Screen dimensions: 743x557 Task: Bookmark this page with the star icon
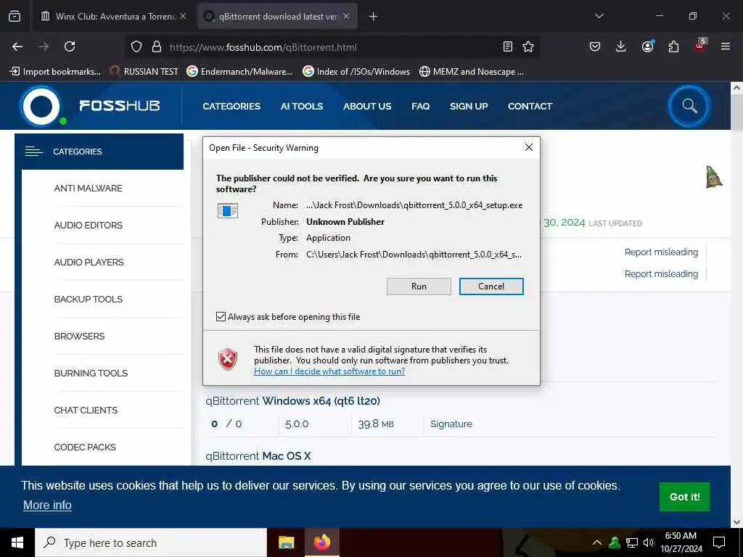tap(528, 46)
